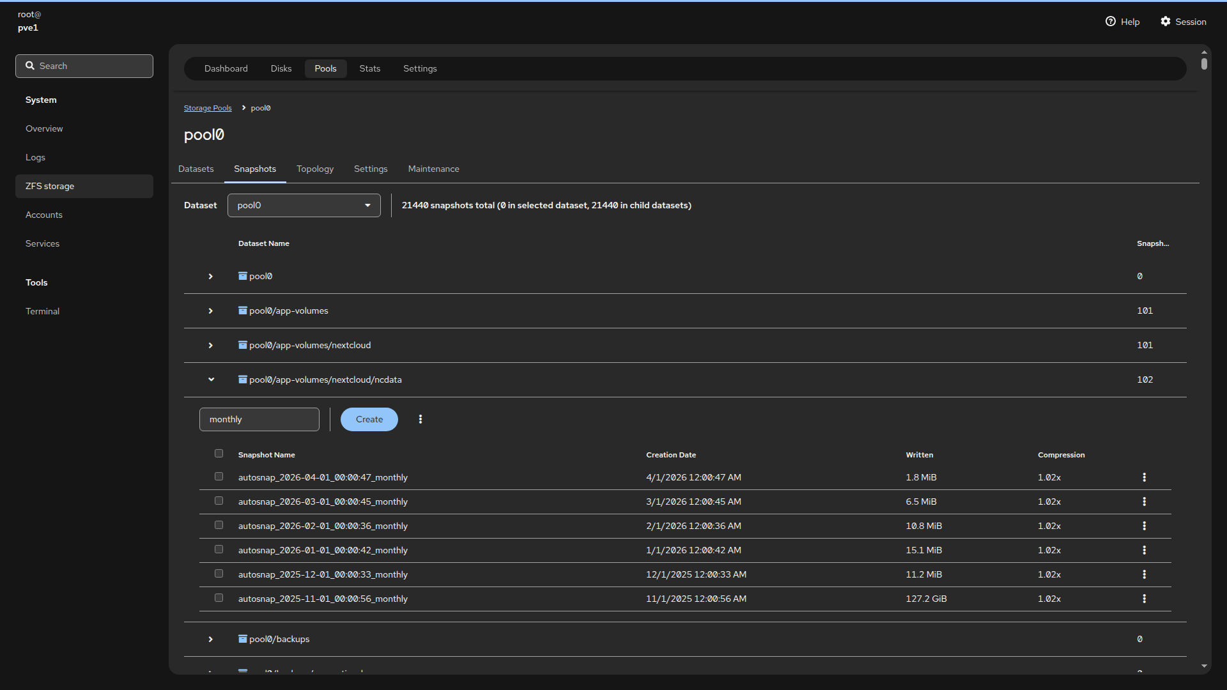Expand the pool0/app-volumes dataset row

point(210,311)
